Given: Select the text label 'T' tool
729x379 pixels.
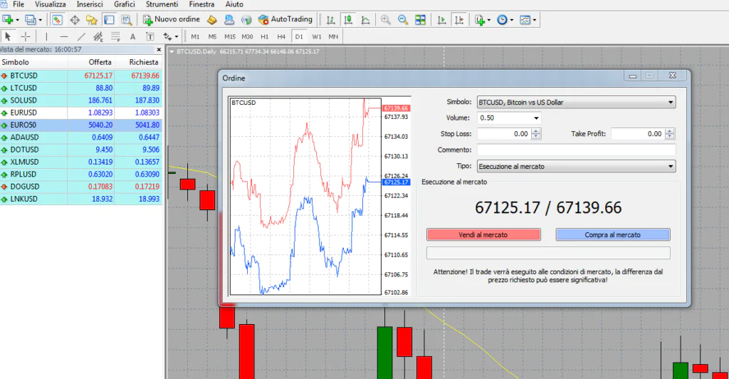Looking at the screenshot, I should (x=150, y=36).
